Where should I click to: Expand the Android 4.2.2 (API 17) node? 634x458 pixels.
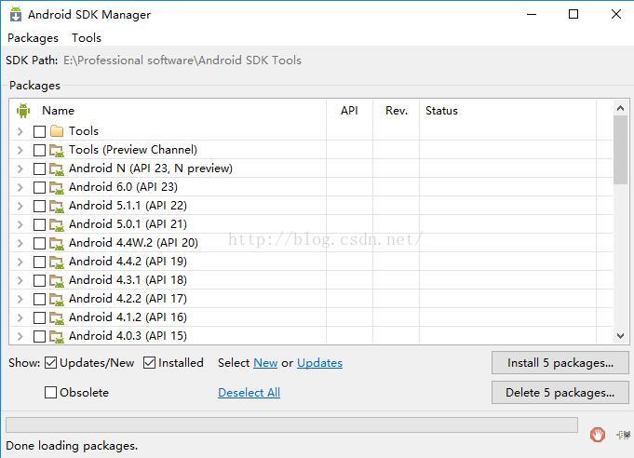(20, 299)
